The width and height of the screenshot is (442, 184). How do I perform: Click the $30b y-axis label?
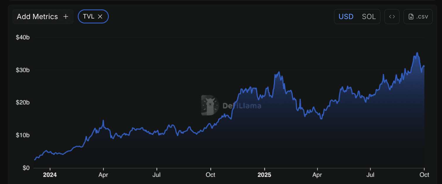pos(23,70)
